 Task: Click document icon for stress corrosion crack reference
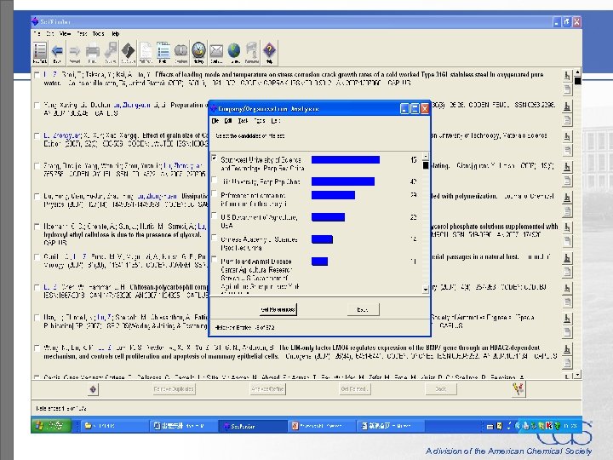click(567, 89)
